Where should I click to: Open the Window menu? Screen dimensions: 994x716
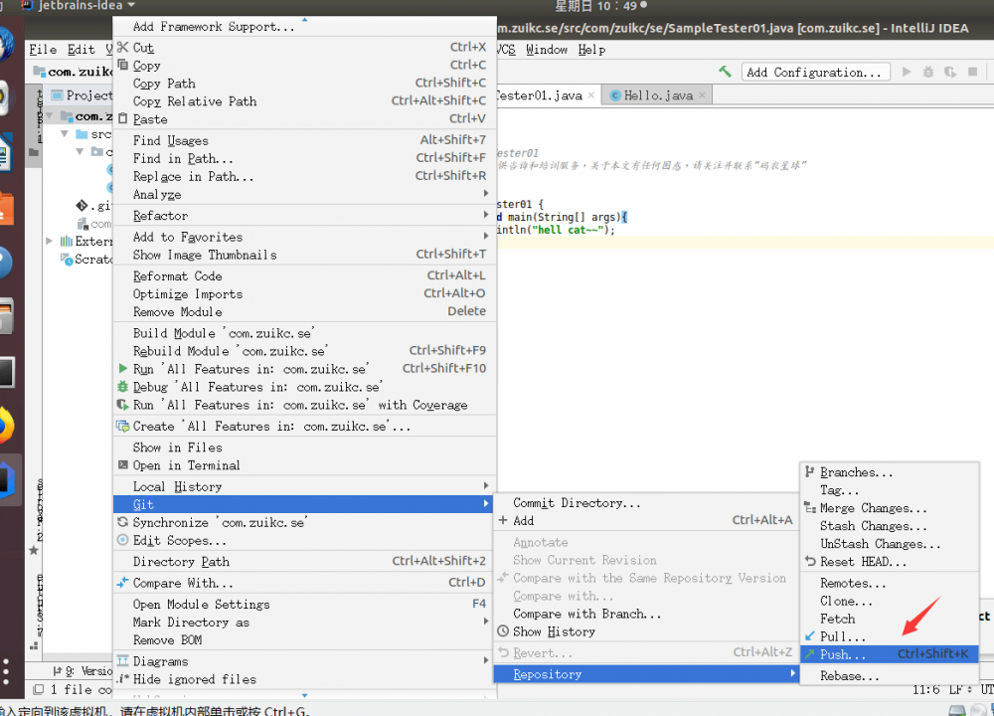(x=547, y=49)
